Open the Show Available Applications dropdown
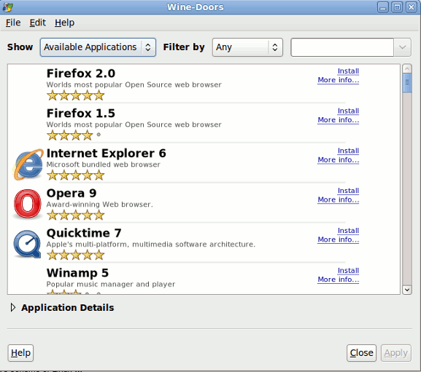This screenshot has width=421, height=372. click(x=98, y=47)
